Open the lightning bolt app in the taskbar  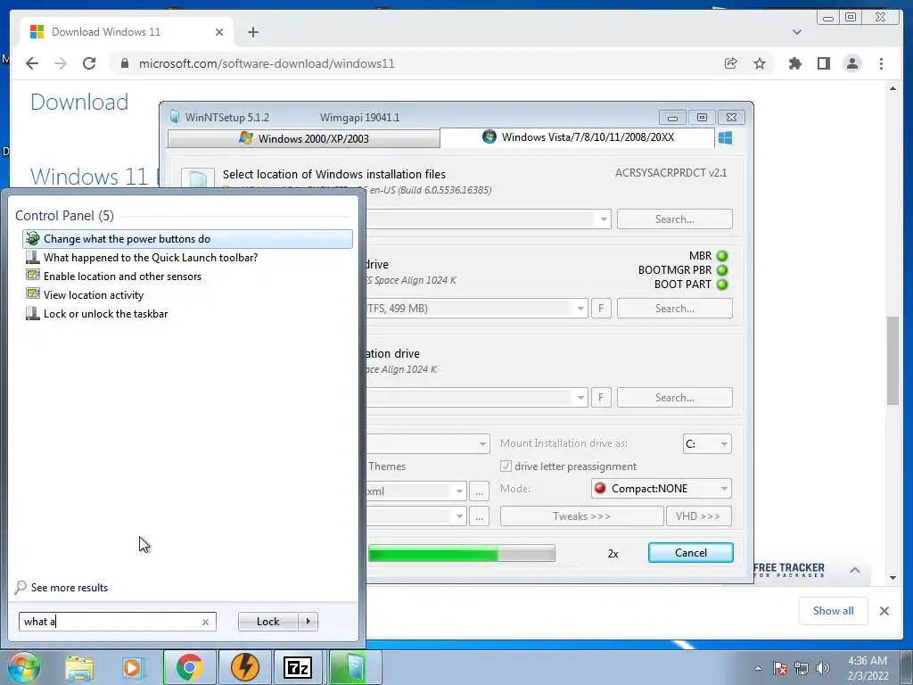(x=244, y=667)
